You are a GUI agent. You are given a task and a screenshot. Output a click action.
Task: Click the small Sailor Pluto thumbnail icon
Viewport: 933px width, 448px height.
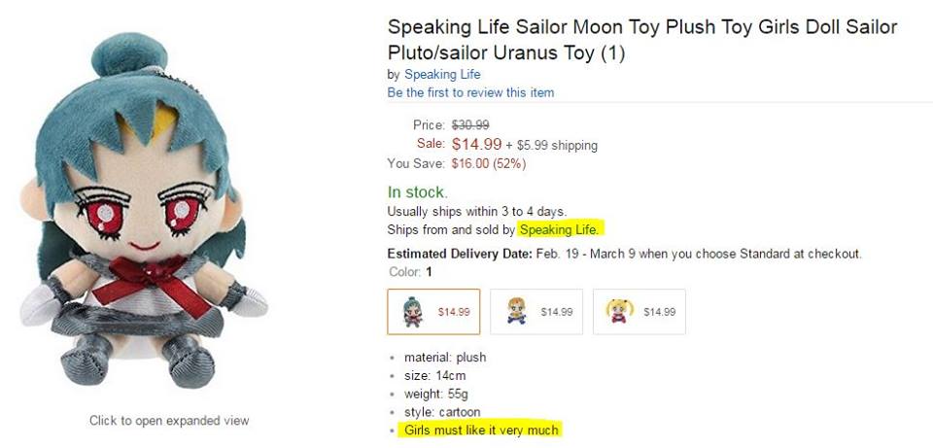click(412, 312)
